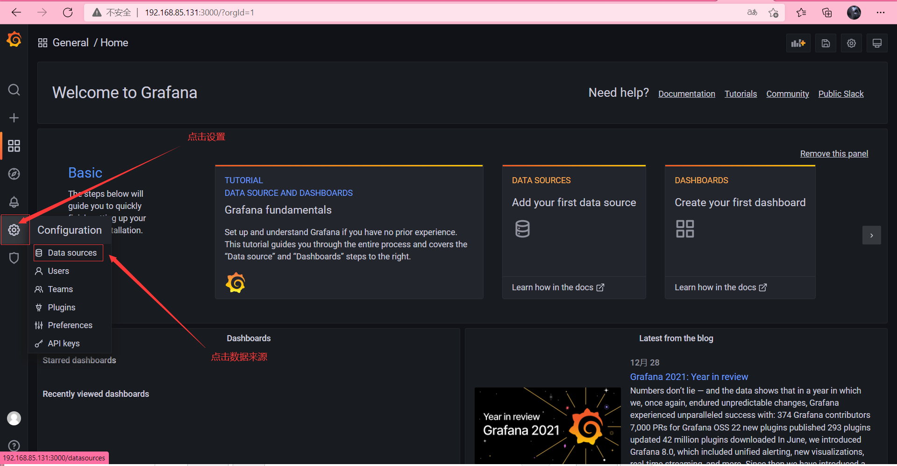Open the Dashboards four-squares sidebar icon
Image resolution: width=897 pixels, height=466 pixels.
click(14, 146)
